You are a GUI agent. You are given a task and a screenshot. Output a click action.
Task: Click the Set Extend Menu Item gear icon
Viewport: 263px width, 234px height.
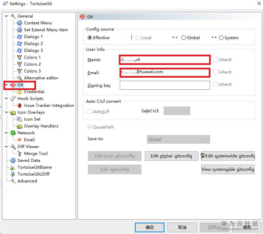click(x=20, y=30)
